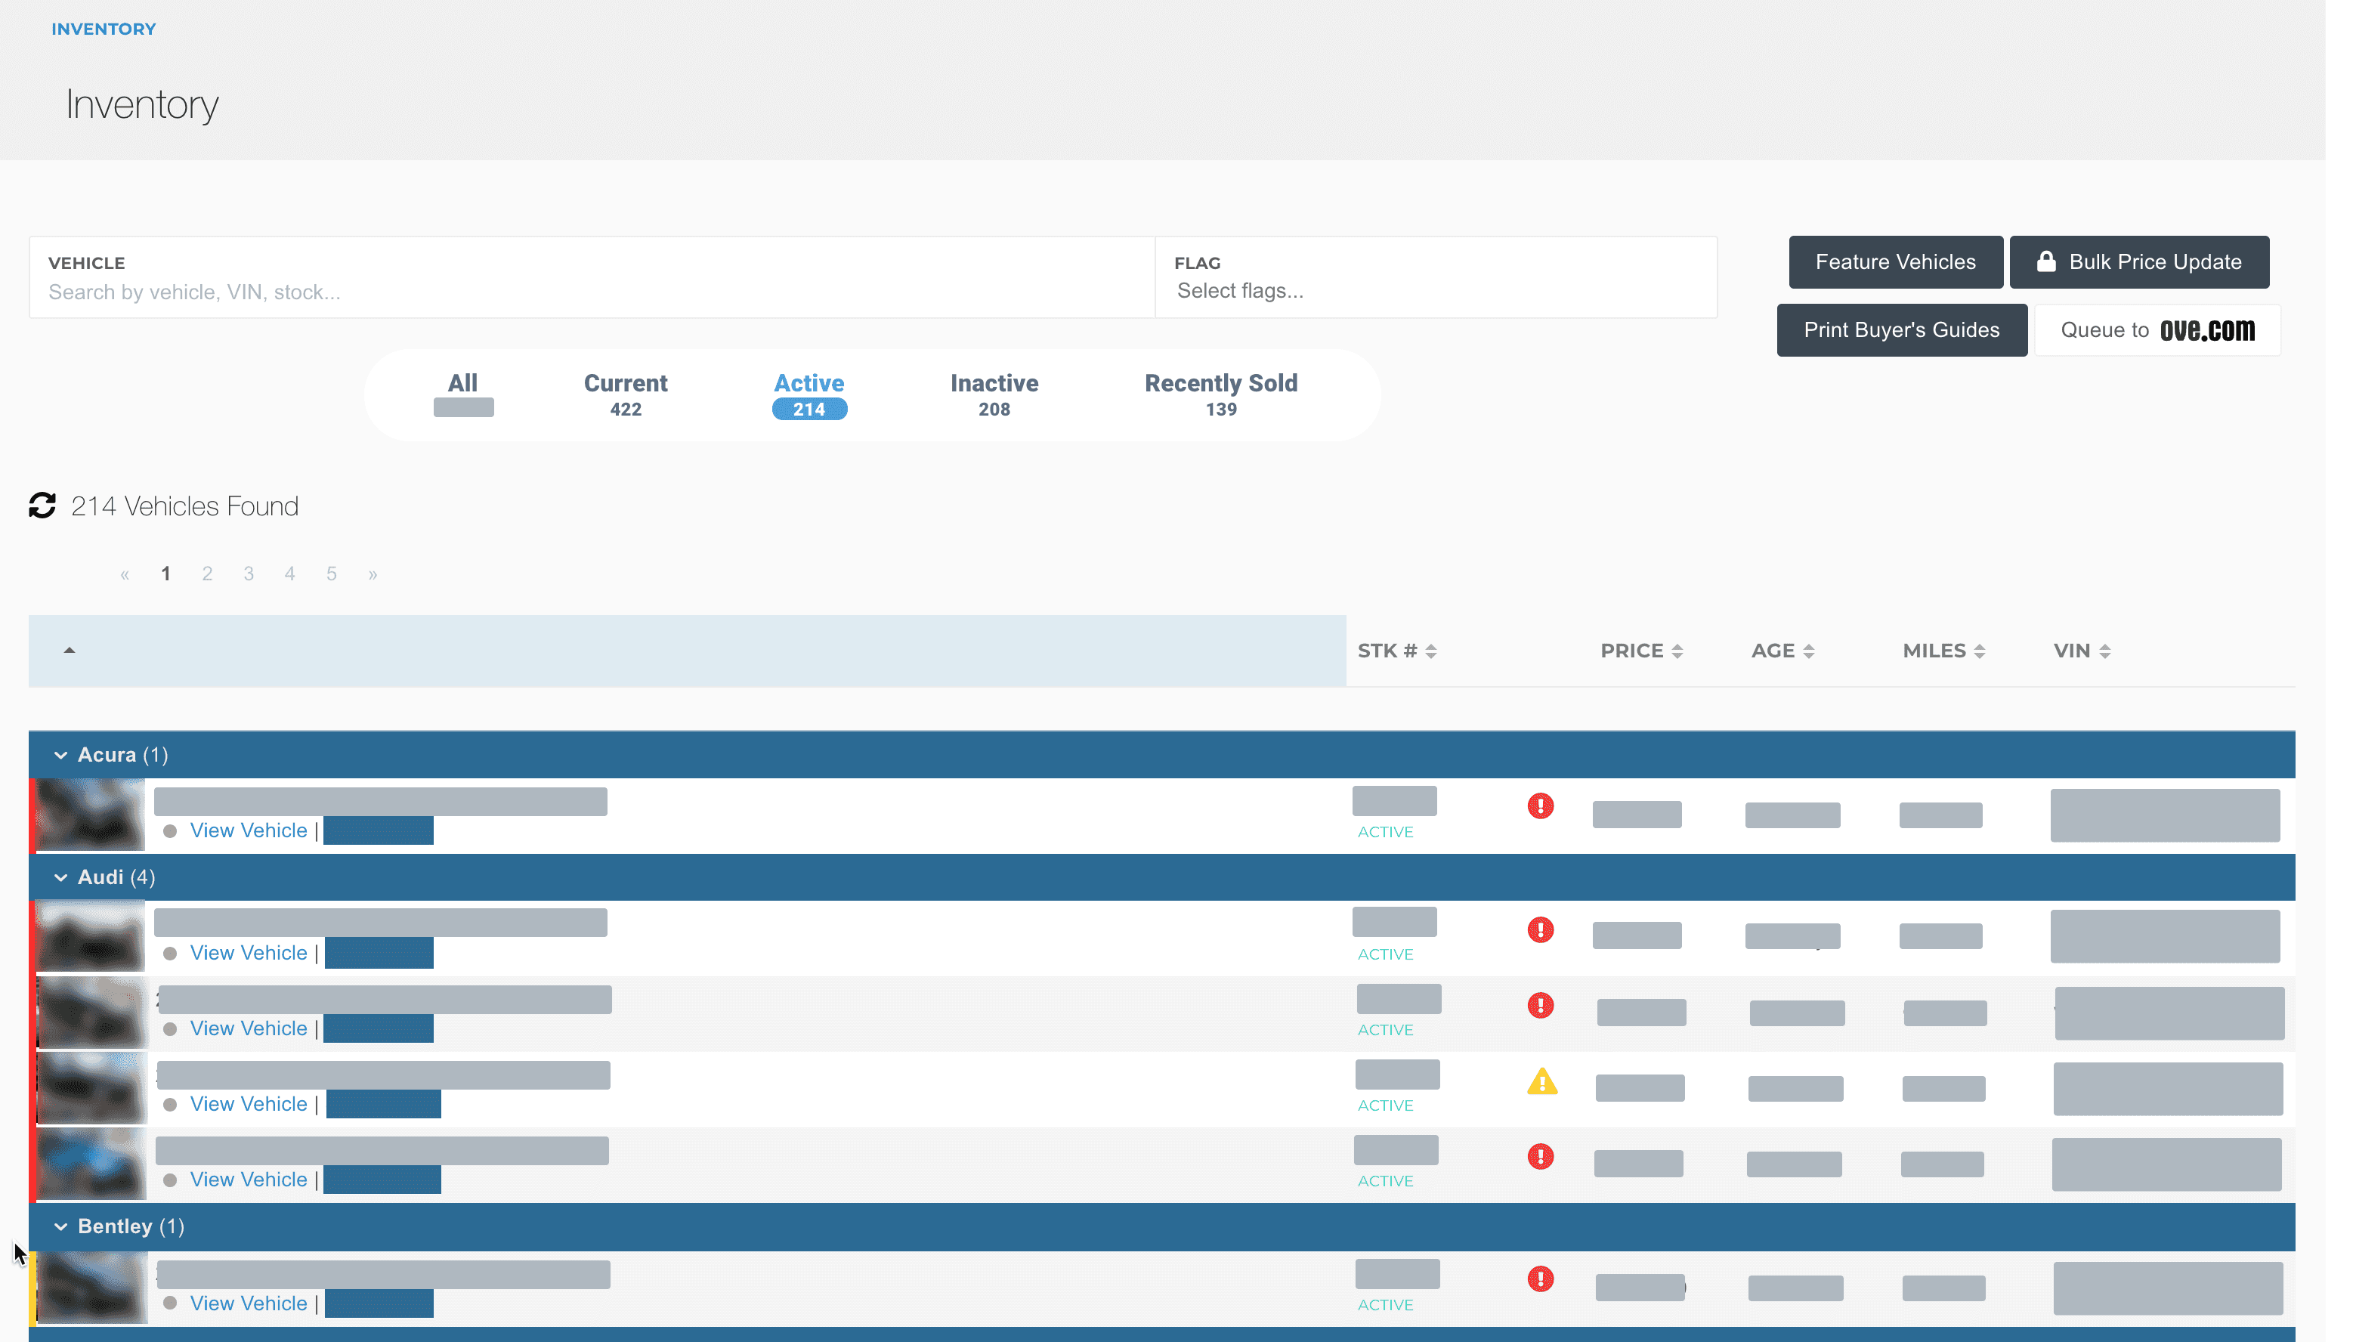Click View Vehicle link in Acura row

(248, 830)
